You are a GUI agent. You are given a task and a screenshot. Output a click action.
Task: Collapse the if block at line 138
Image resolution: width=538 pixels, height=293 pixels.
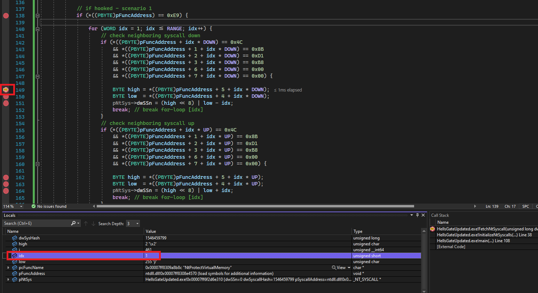(x=38, y=15)
